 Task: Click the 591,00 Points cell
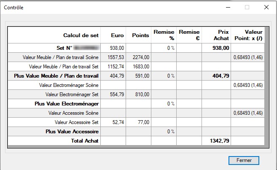pos(138,76)
